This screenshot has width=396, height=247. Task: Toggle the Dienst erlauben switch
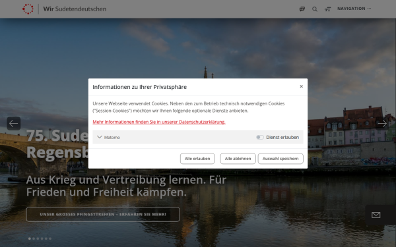[260, 138]
